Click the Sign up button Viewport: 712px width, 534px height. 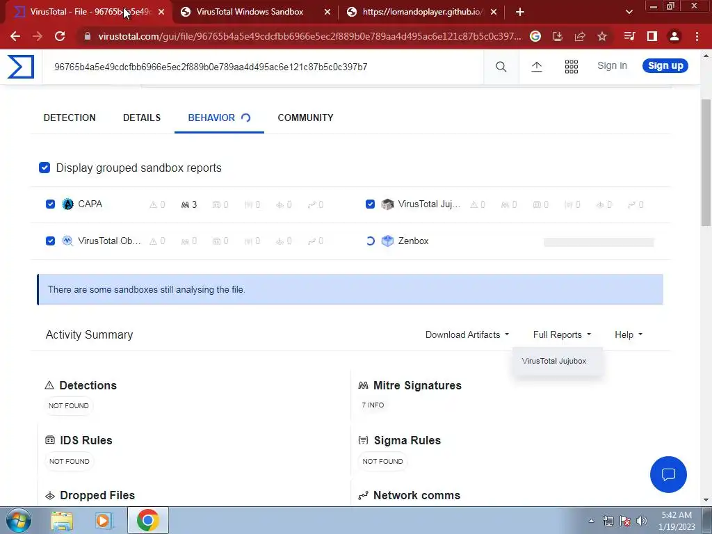click(x=665, y=66)
